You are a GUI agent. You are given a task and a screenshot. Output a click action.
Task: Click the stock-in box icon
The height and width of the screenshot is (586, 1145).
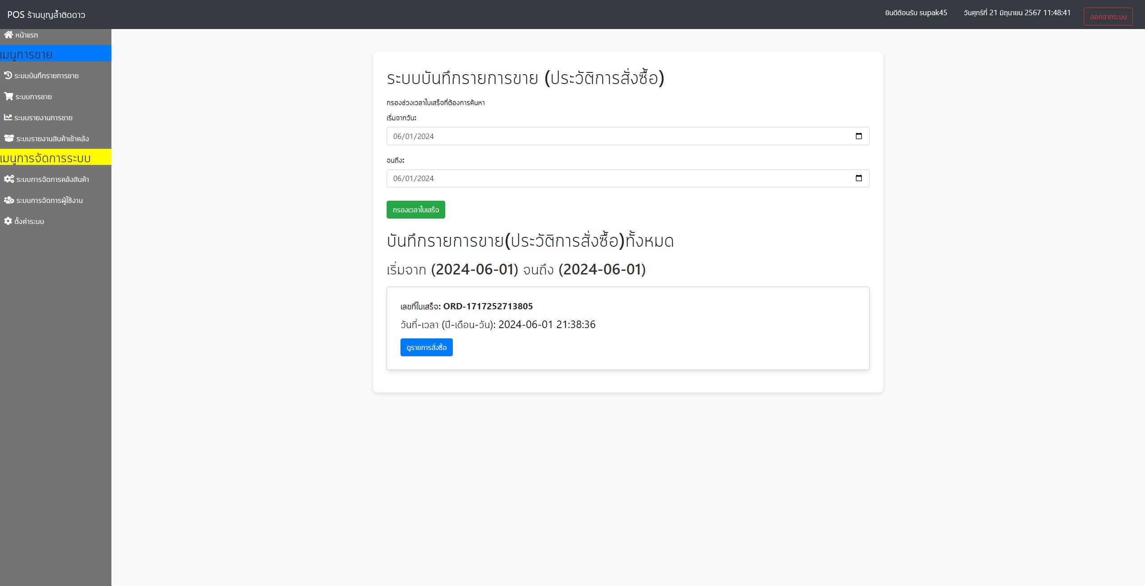[x=9, y=138]
